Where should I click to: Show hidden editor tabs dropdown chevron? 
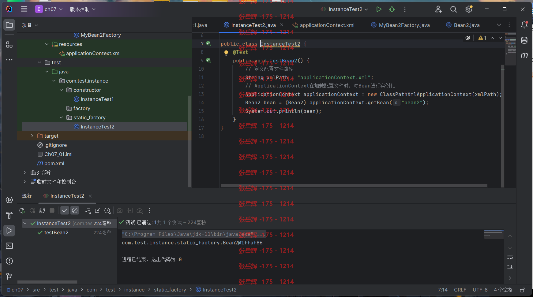coord(499,25)
